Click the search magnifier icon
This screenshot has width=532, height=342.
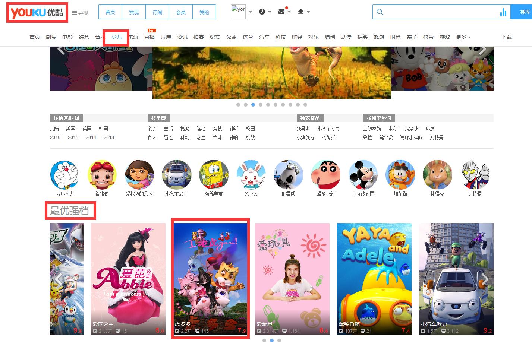tap(380, 12)
